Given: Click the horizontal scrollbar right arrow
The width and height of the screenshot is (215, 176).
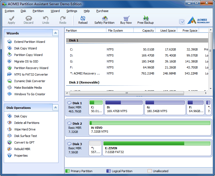Looking at the screenshot, I should pos(206,93).
